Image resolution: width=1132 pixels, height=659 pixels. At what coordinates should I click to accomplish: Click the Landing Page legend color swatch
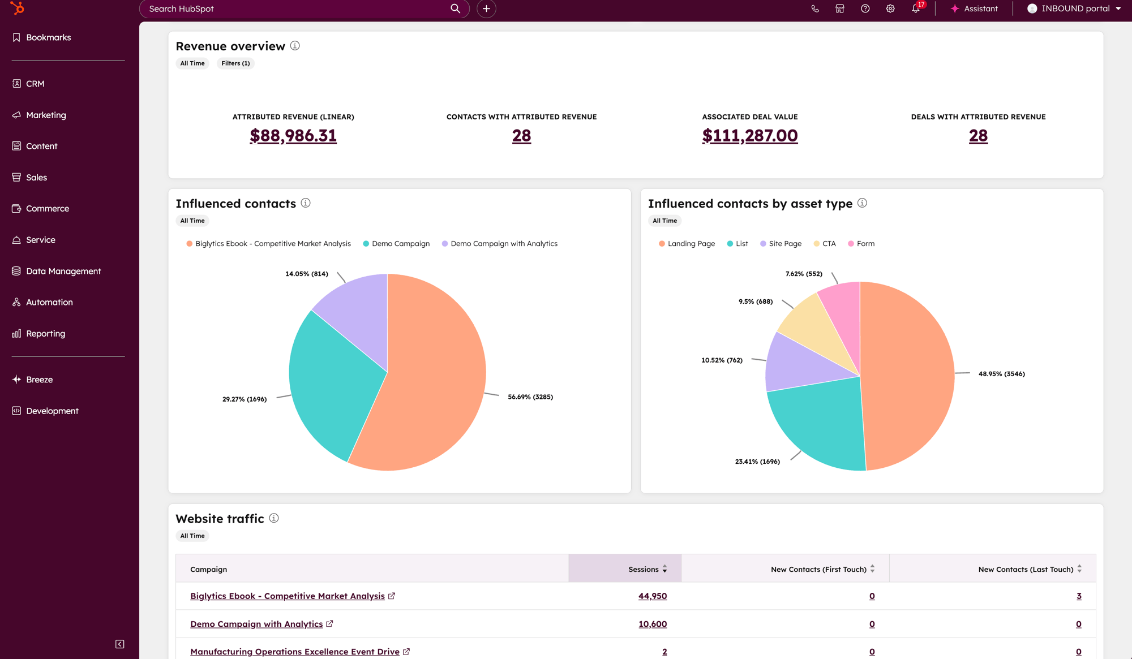(x=661, y=243)
